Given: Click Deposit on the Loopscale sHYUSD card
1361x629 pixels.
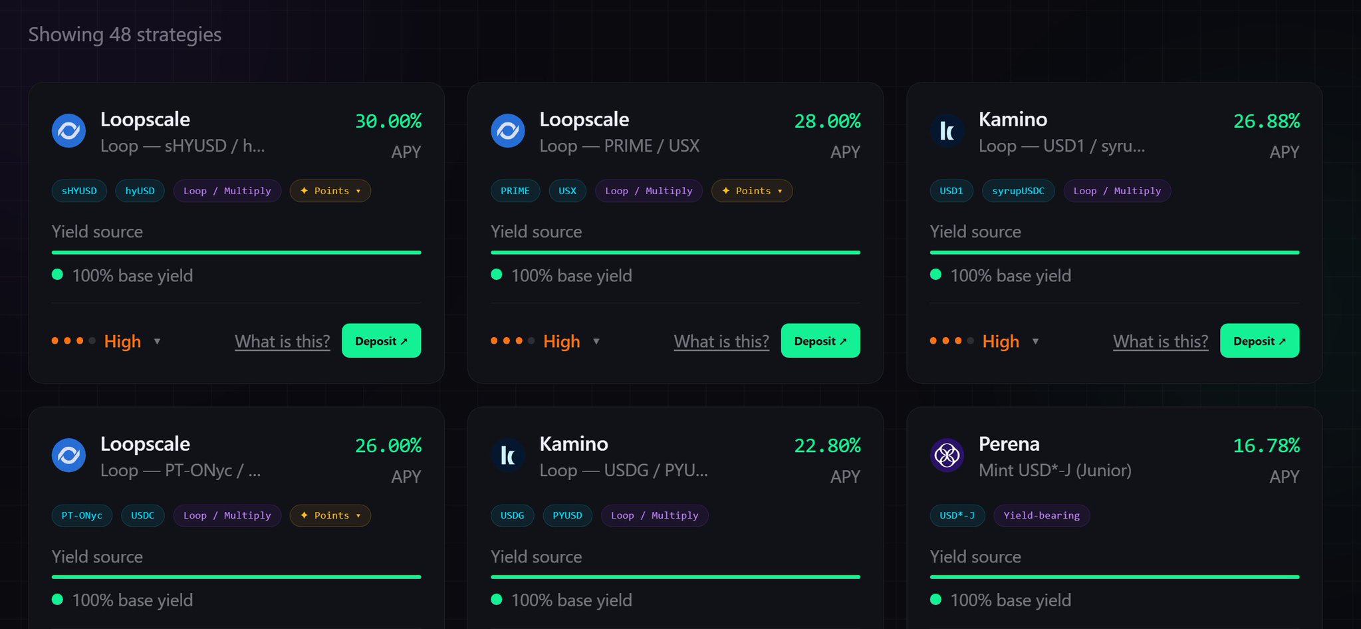Looking at the screenshot, I should coord(381,341).
